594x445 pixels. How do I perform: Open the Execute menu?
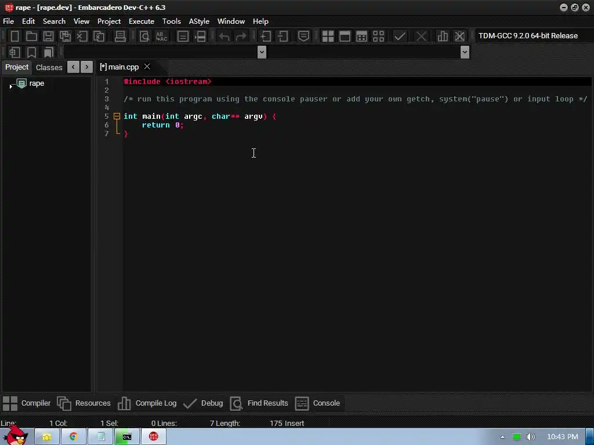click(142, 21)
